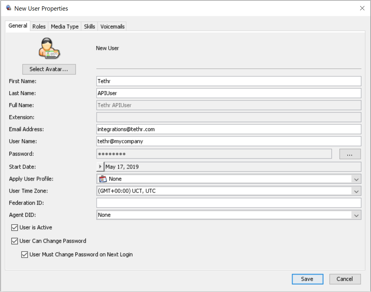Save the new user properties
Viewport: 371px width, 292px height.
coord(307,279)
